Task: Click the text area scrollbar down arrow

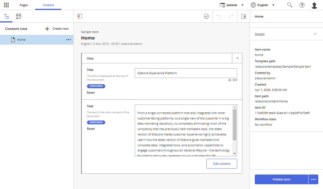Action: (235, 154)
